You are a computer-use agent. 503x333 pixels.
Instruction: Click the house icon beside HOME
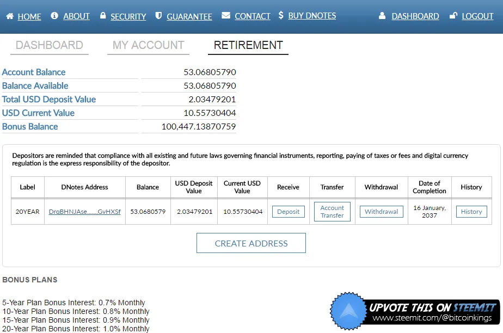[x=10, y=16]
